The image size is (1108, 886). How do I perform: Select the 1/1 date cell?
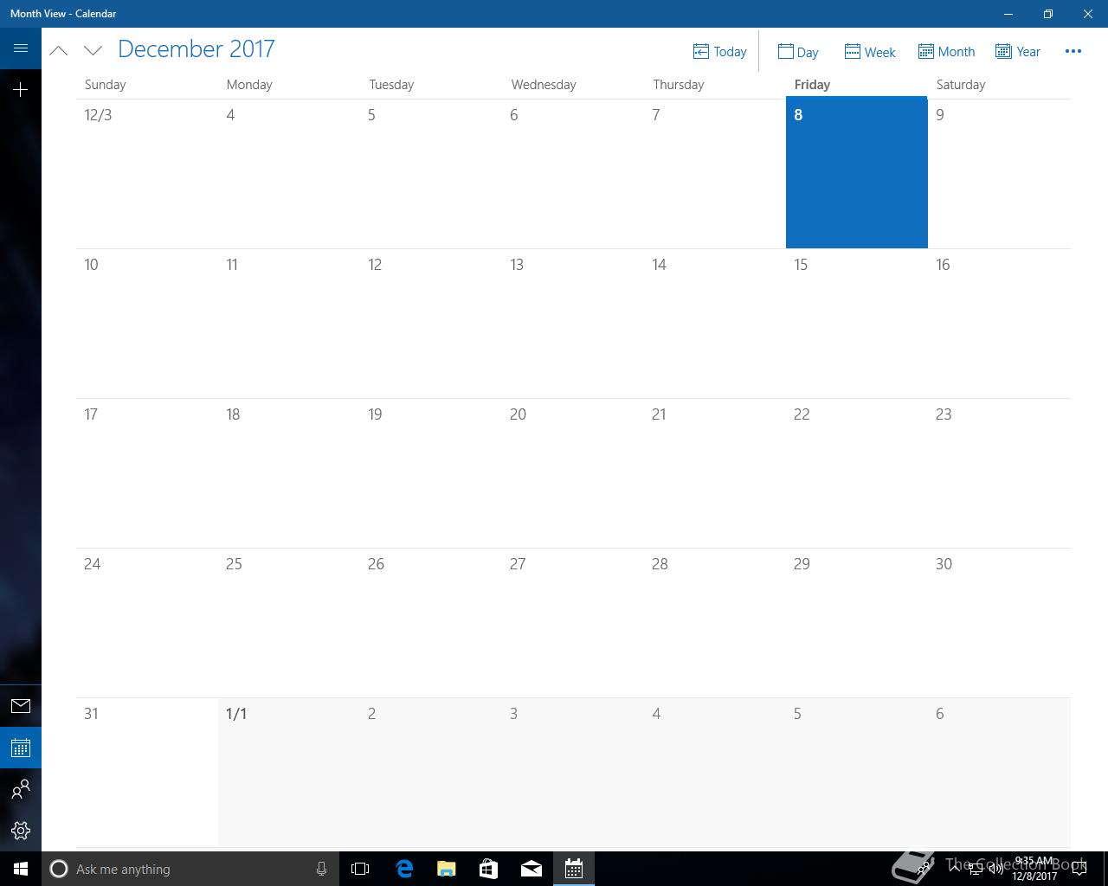pyautogui.click(x=289, y=773)
